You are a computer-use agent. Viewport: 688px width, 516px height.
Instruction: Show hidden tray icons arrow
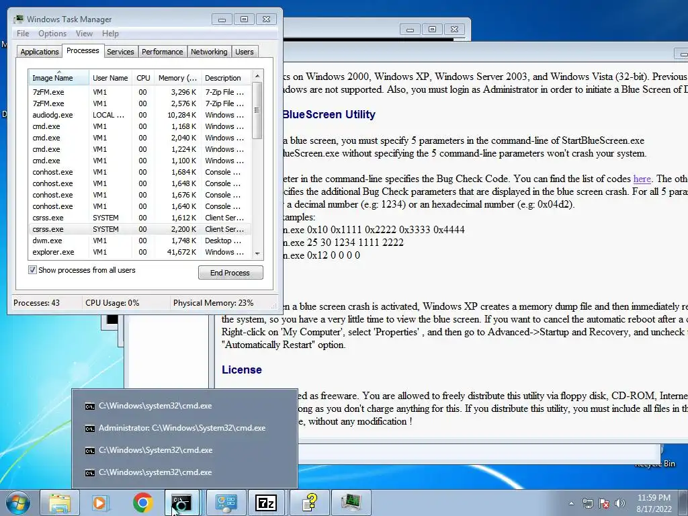571,503
